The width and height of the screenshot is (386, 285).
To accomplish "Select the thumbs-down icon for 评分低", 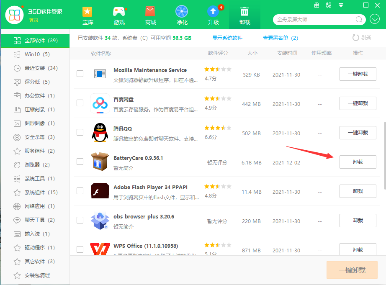I will click(x=17, y=82).
